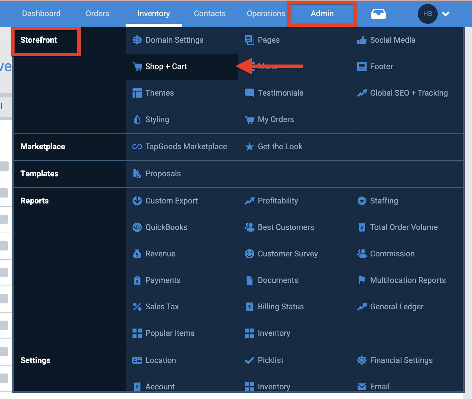Open the Reports Inventory link
This screenshot has height=399, width=472.
pos(274,333)
